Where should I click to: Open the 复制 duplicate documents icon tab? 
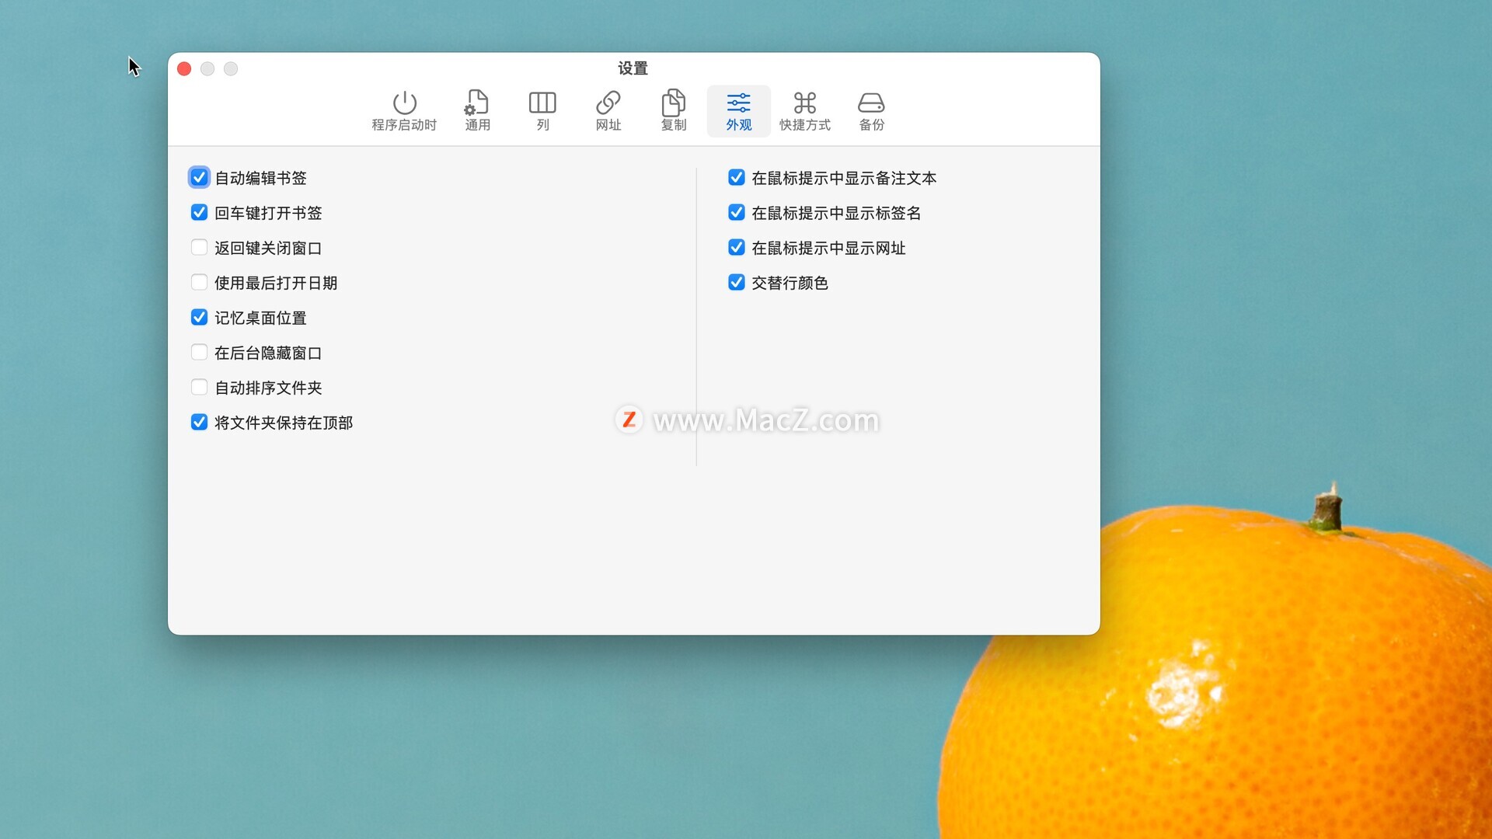[674, 111]
